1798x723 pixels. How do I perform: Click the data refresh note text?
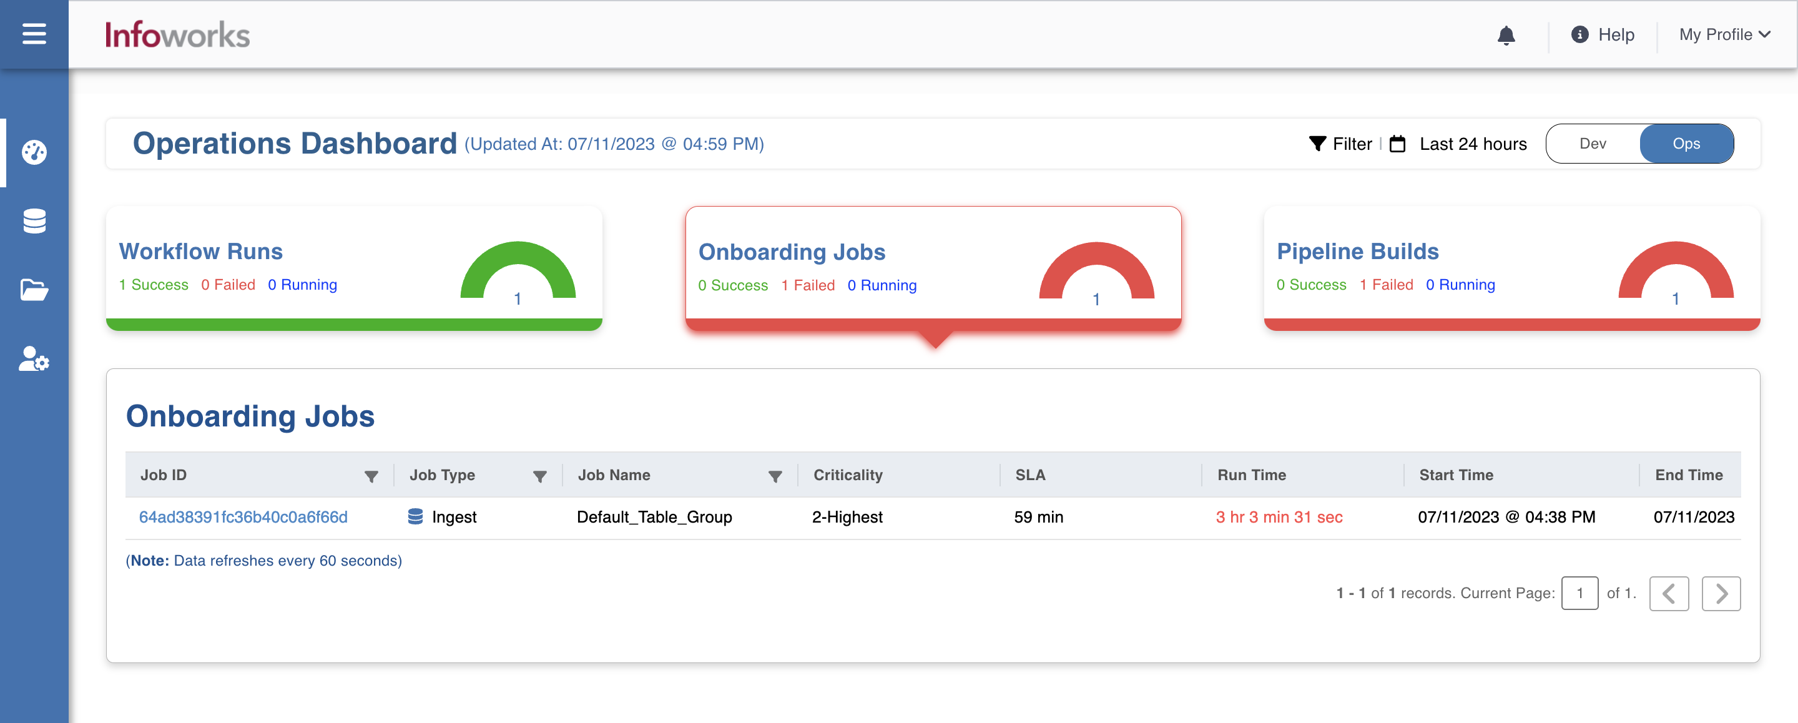(264, 561)
